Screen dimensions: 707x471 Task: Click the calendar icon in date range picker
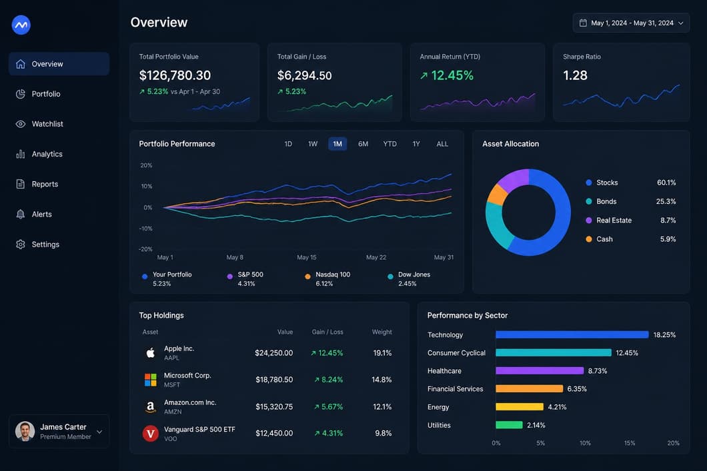tap(582, 23)
